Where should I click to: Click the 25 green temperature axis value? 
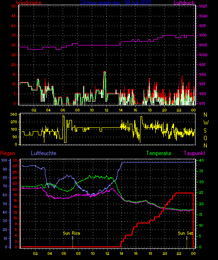(201, 193)
